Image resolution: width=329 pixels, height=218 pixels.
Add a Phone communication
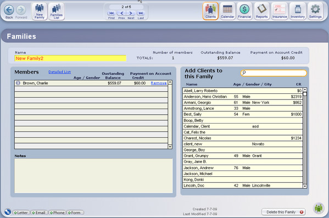coord(57,213)
